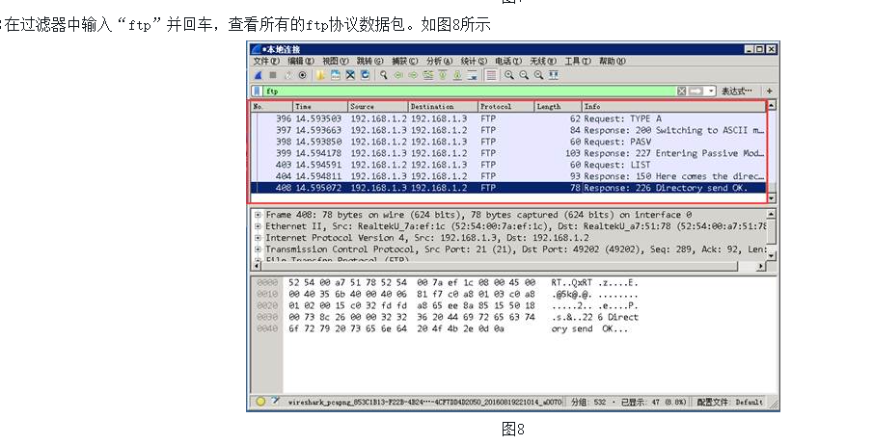Image resolution: width=873 pixels, height=445 pixels.
Task: Open the 帮助 menu
Action: pos(612,61)
